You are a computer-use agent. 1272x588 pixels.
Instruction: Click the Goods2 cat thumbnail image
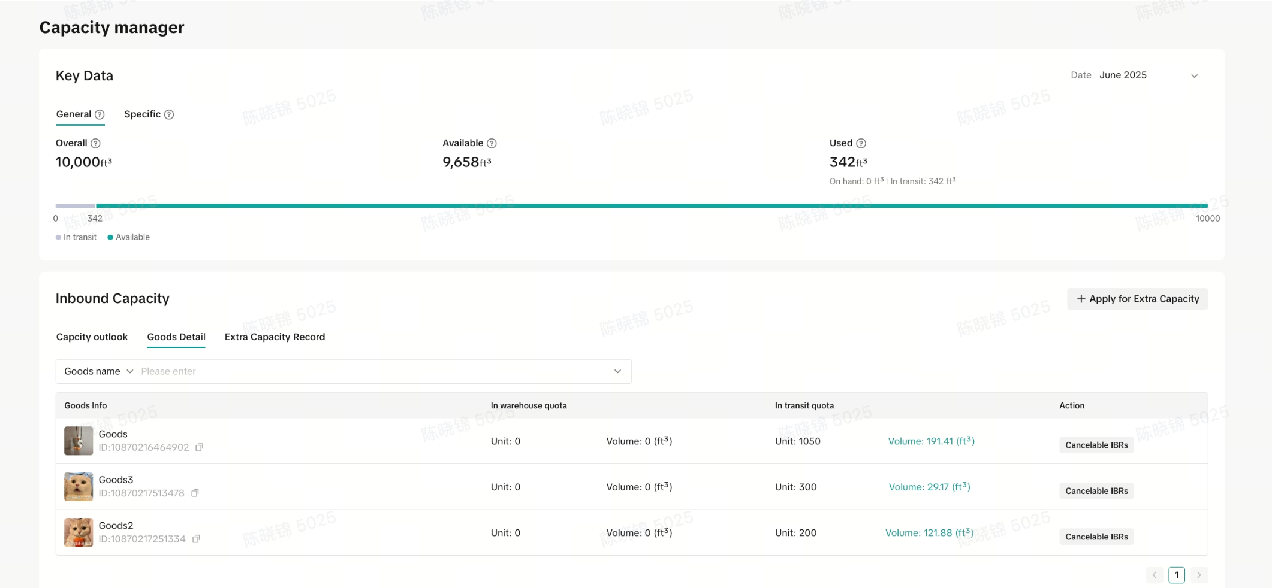point(79,532)
